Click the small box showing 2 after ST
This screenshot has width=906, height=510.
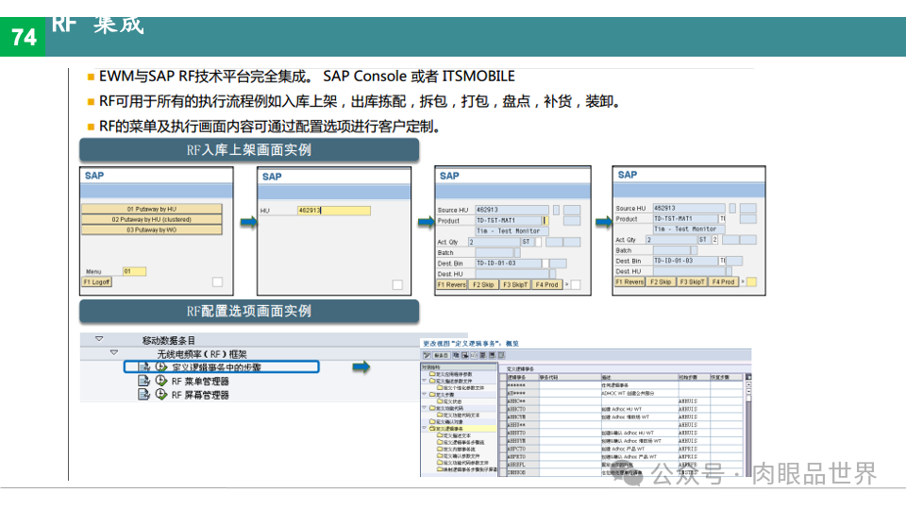(714, 239)
